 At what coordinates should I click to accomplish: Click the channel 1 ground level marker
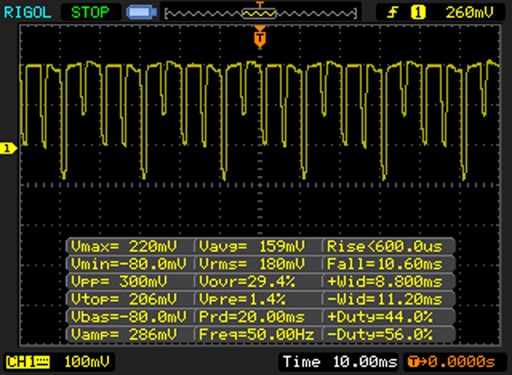tap(8, 149)
